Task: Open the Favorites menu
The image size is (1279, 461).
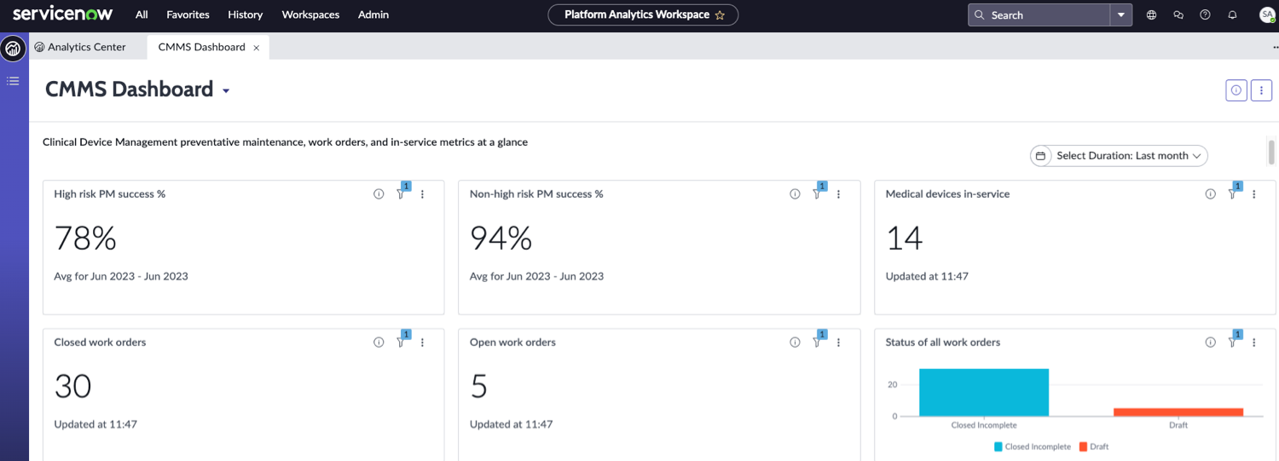Action: 188,14
